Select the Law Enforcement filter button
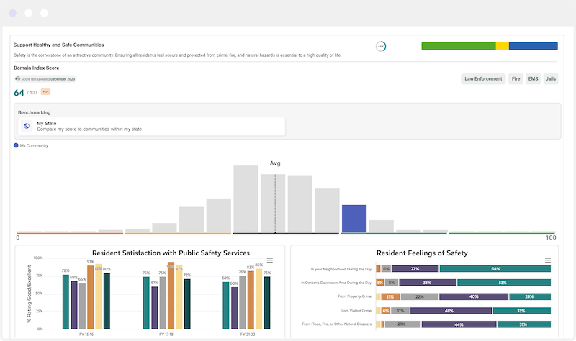The height and width of the screenshot is (341, 576). [x=483, y=79]
